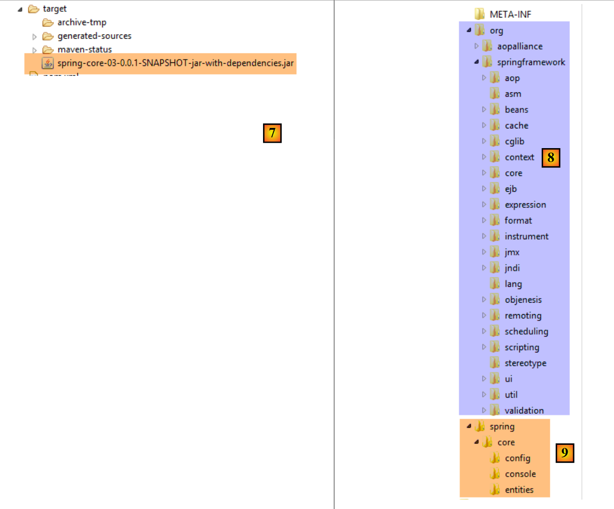Click the jar file icon for spring-core-03 snapshot
The width and height of the screenshot is (614, 509).
(48, 63)
